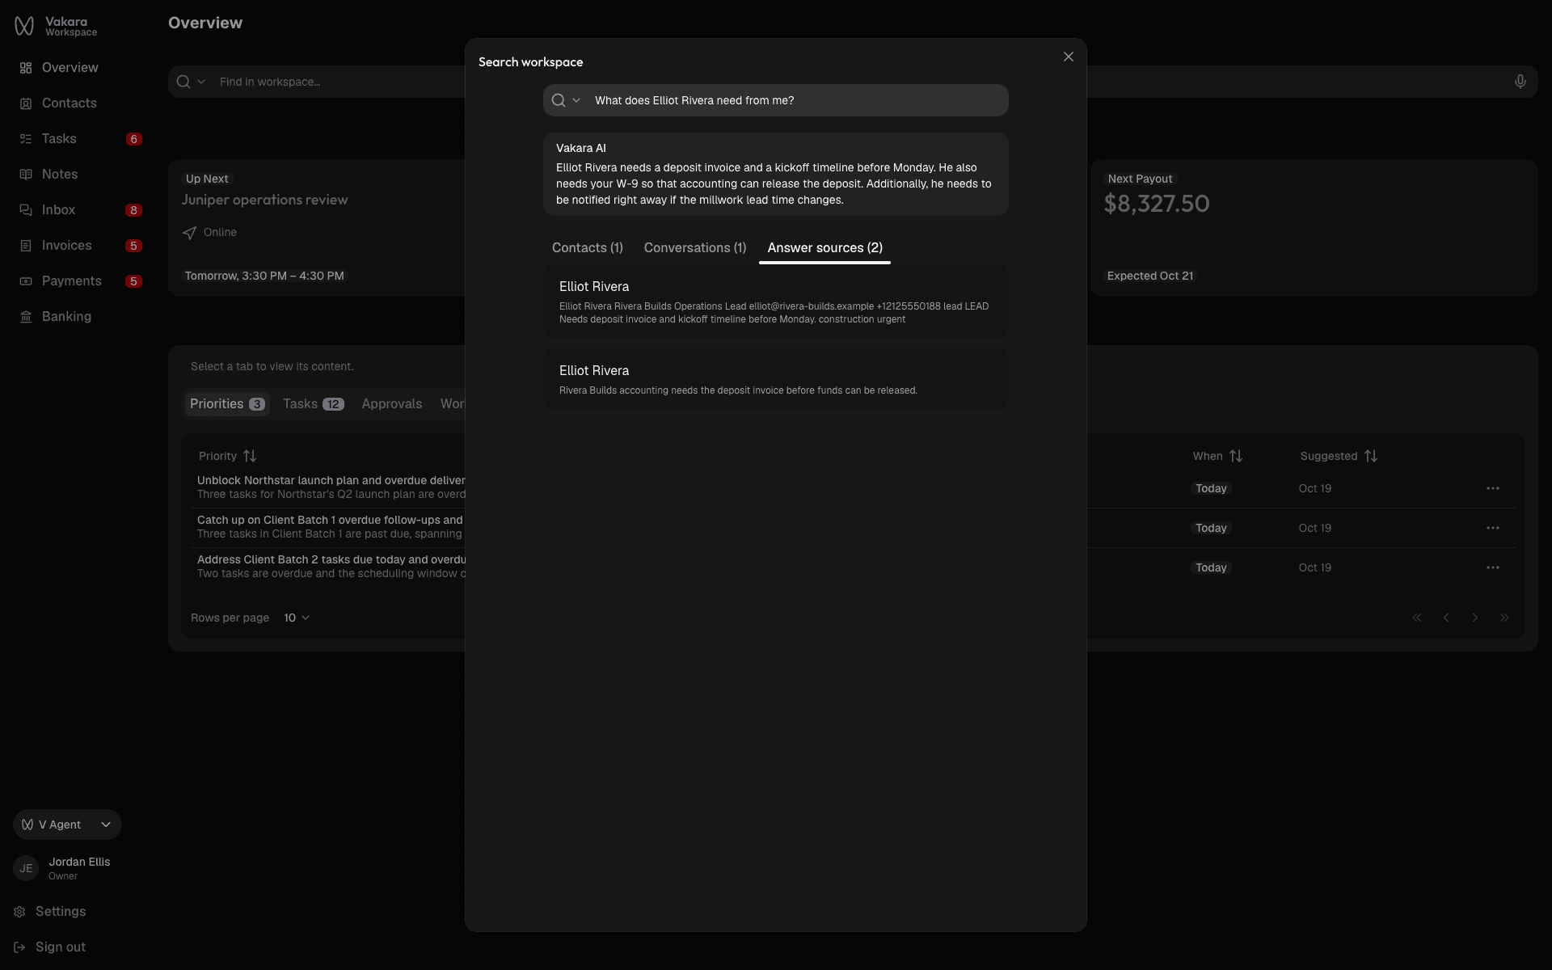Open Elliot Rivera Operations Lead source
This screenshot has width=1552, height=970.
776,302
